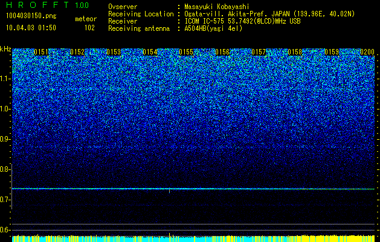Image resolution: width=380 pixels, height=242 pixels.
Task: Click the 0.9 kHz axis label
Action: (5, 139)
